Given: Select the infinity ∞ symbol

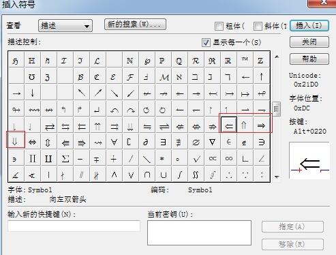Looking at the screenshot, I should [x=229, y=158].
